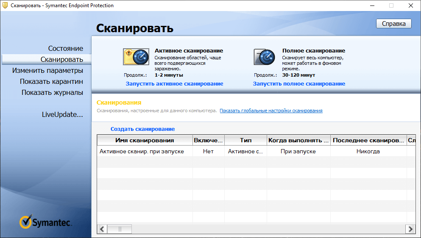This screenshot has height=238, width=421.
Task: Close the Symantec Endpoint Protection window
Action: click(411, 6)
